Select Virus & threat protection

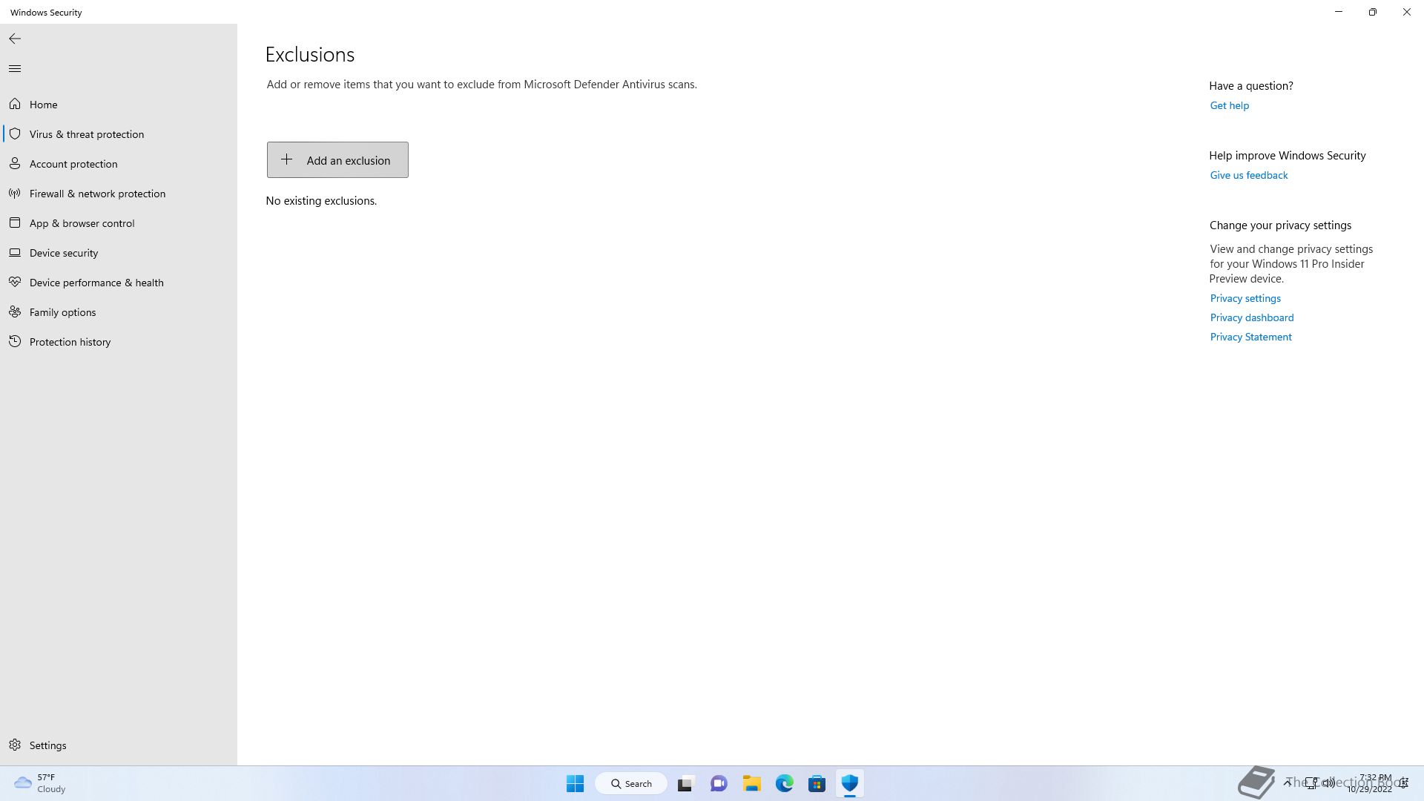pos(119,134)
